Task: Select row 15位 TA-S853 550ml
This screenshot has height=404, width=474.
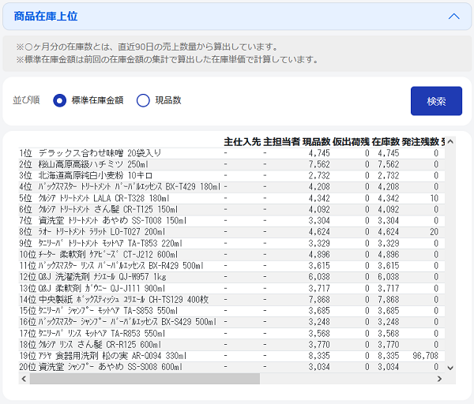Action: pos(231,311)
